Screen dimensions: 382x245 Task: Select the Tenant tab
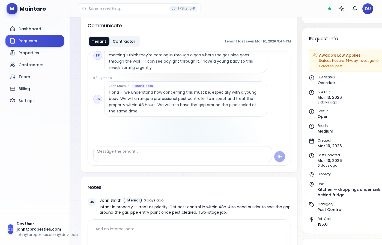(x=99, y=41)
